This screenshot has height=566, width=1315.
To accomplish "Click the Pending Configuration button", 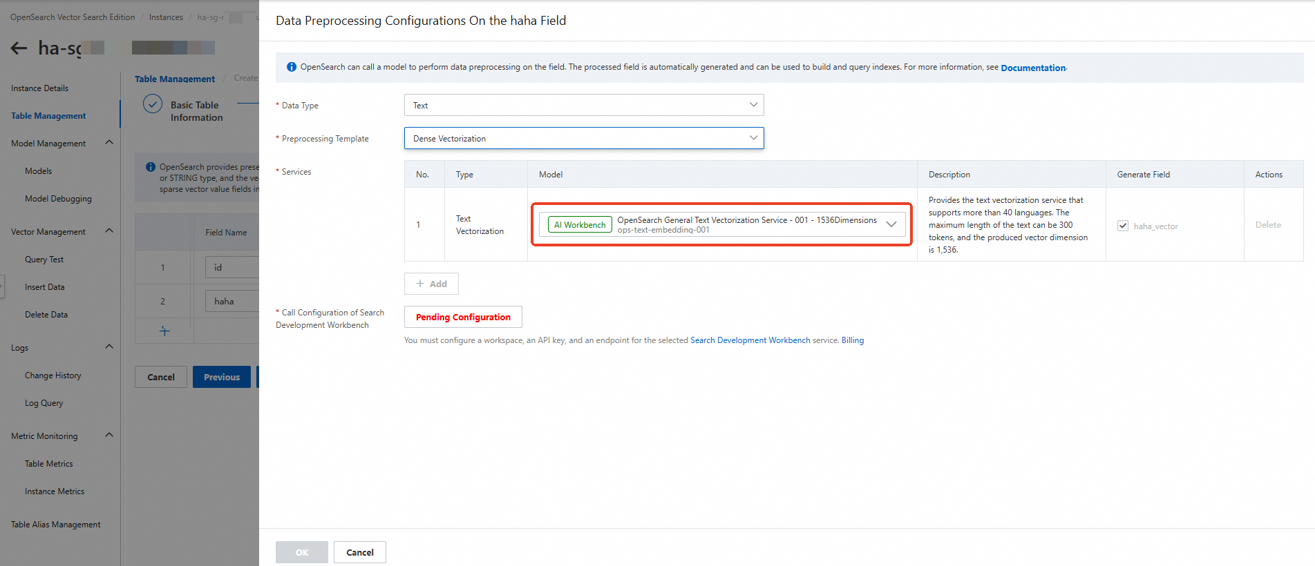I will [463, 317].
